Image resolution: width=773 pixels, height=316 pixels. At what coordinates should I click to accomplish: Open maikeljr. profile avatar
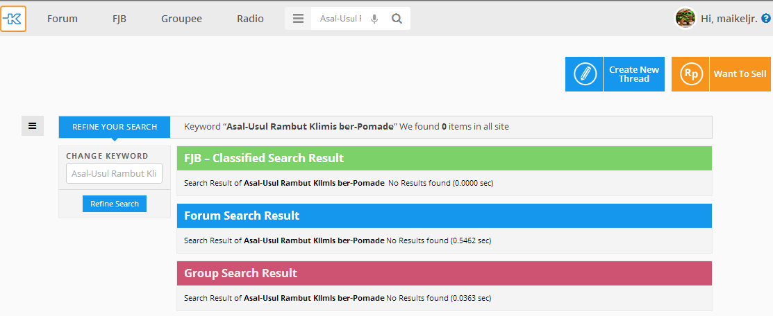click(685, 19)
